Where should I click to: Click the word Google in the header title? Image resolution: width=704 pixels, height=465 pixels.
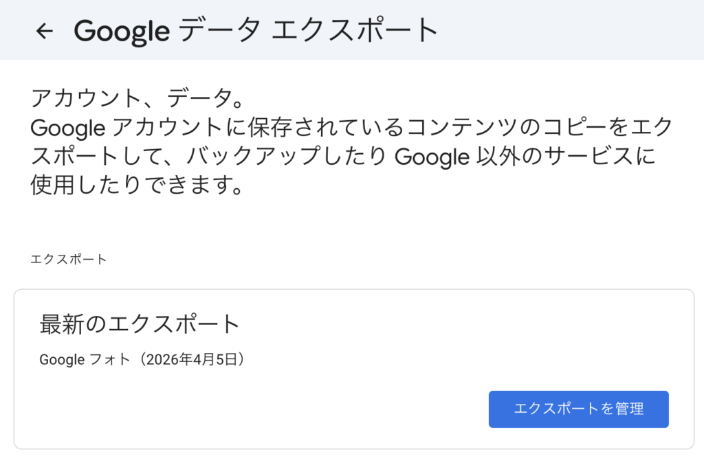coord(121,31)
